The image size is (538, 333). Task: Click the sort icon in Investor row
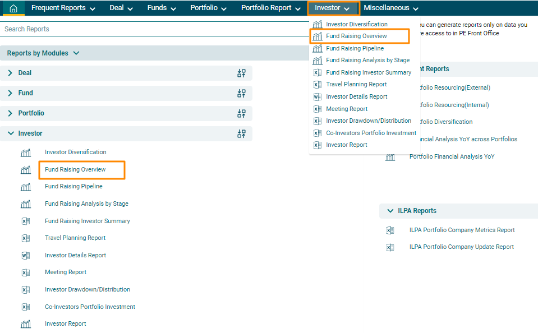point(241,133)
